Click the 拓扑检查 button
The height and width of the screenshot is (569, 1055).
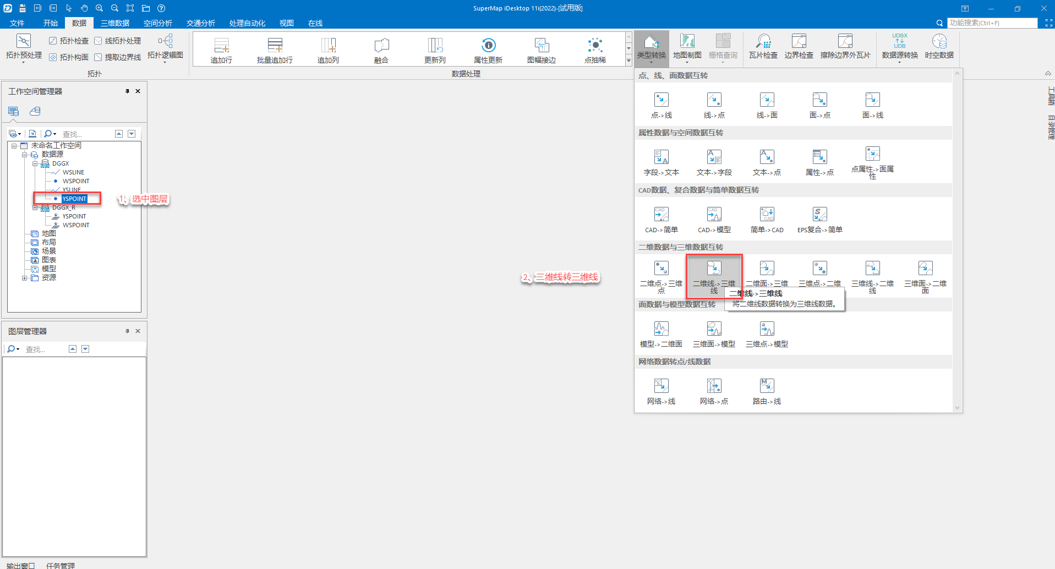(69, 41)
